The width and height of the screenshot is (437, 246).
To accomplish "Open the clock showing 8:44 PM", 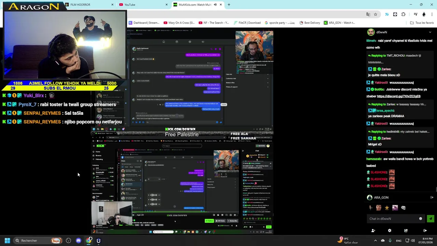I will point(425,241).
